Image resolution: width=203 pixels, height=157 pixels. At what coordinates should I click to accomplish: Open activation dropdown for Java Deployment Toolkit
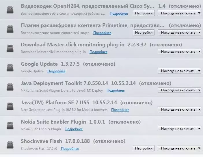pos(179,90)
